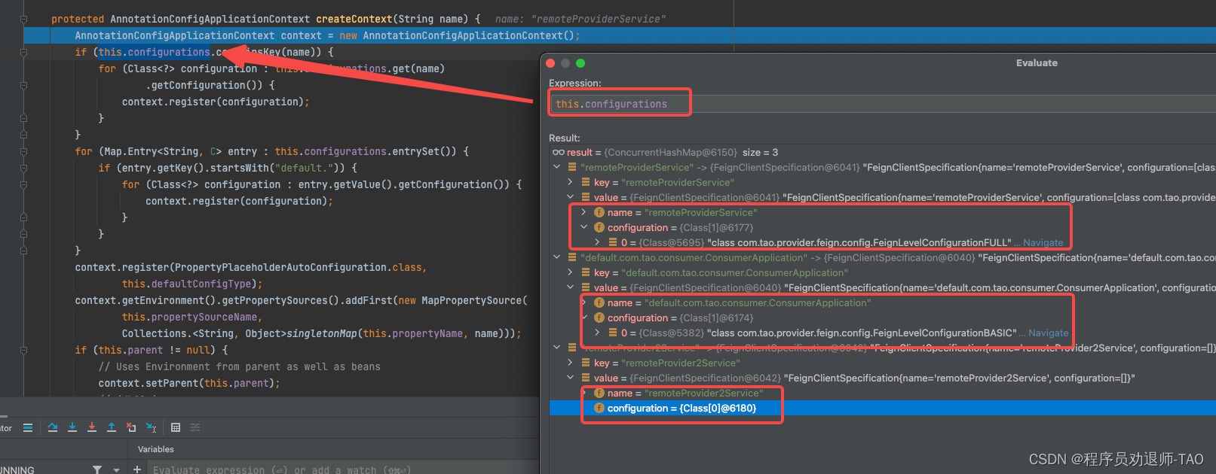Viewport: 1216px width, 474px height.
Task: Fold the for (Map.Entry entry) loop in gutter
Action: pyautogui.click(x=23, y=151)
